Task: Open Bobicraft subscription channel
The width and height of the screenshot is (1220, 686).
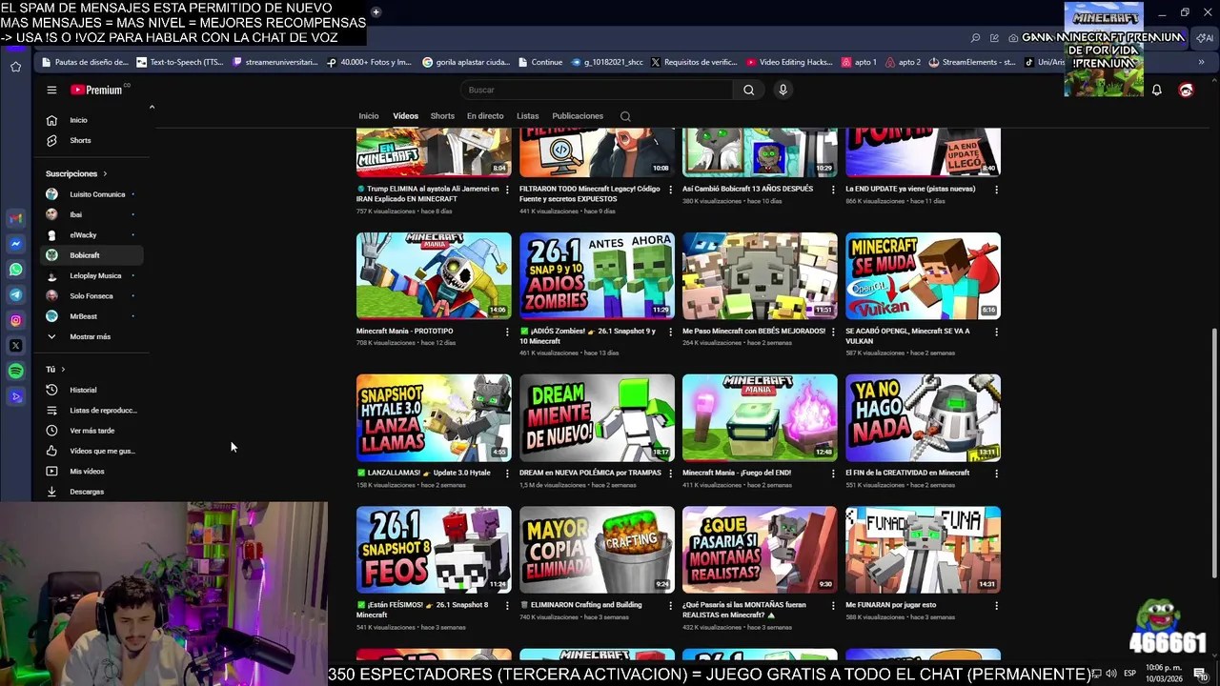Action: (92, 255)
